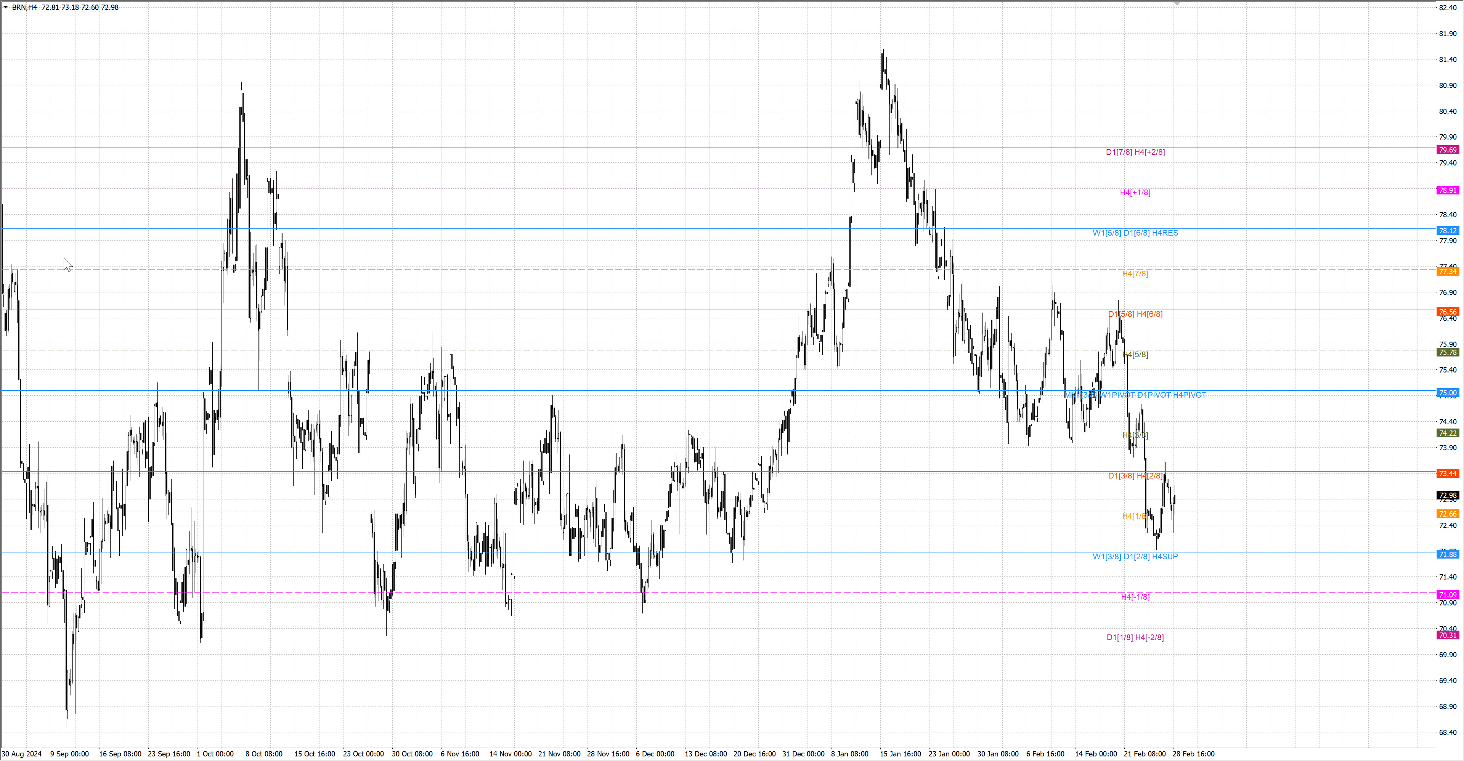This screenshot has height=761, width=1464.
Task: Click the 8 Oct 08:00 time axis label
Action: click(264, 754)
